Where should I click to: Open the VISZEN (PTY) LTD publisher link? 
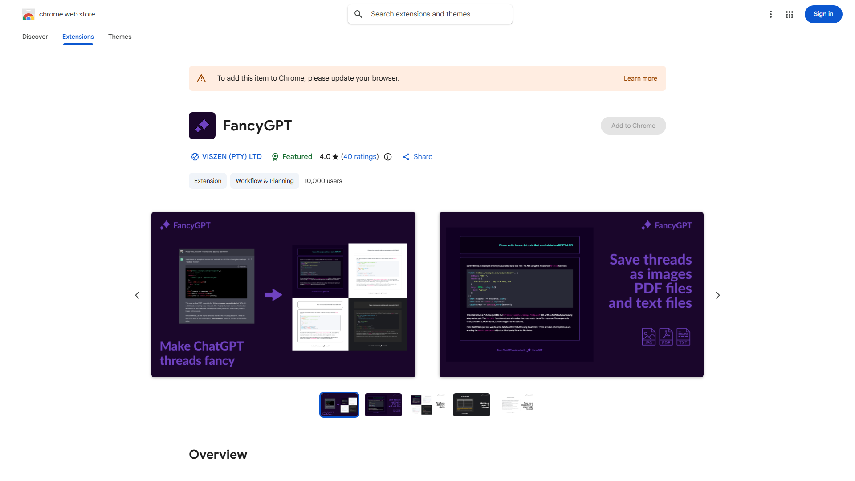[x=232, y=157]
